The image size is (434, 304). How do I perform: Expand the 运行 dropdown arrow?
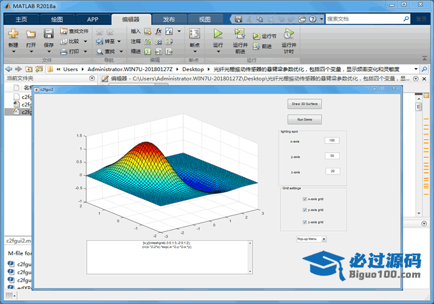[x=218, y=52]
